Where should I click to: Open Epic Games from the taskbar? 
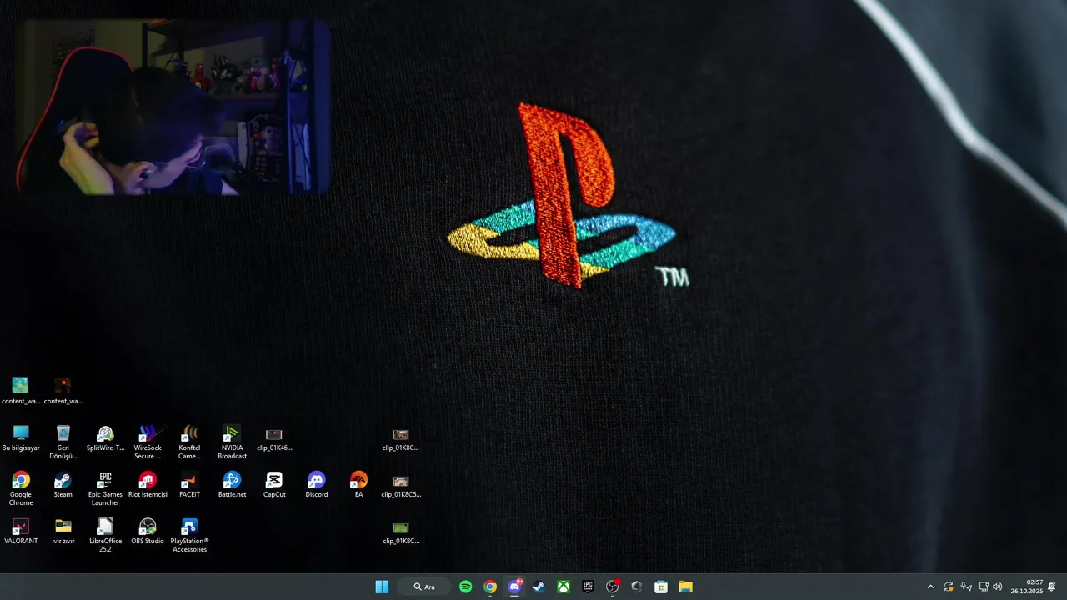tap(588, 587)
